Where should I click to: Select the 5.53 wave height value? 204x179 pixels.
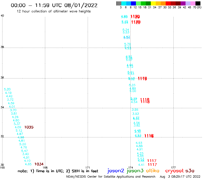[x=126, y=32]
